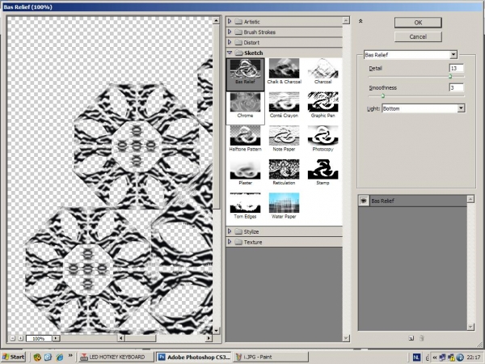The image size is (485, 364).
Task: Zoom in preview with plus button
Action: (20, 338)
